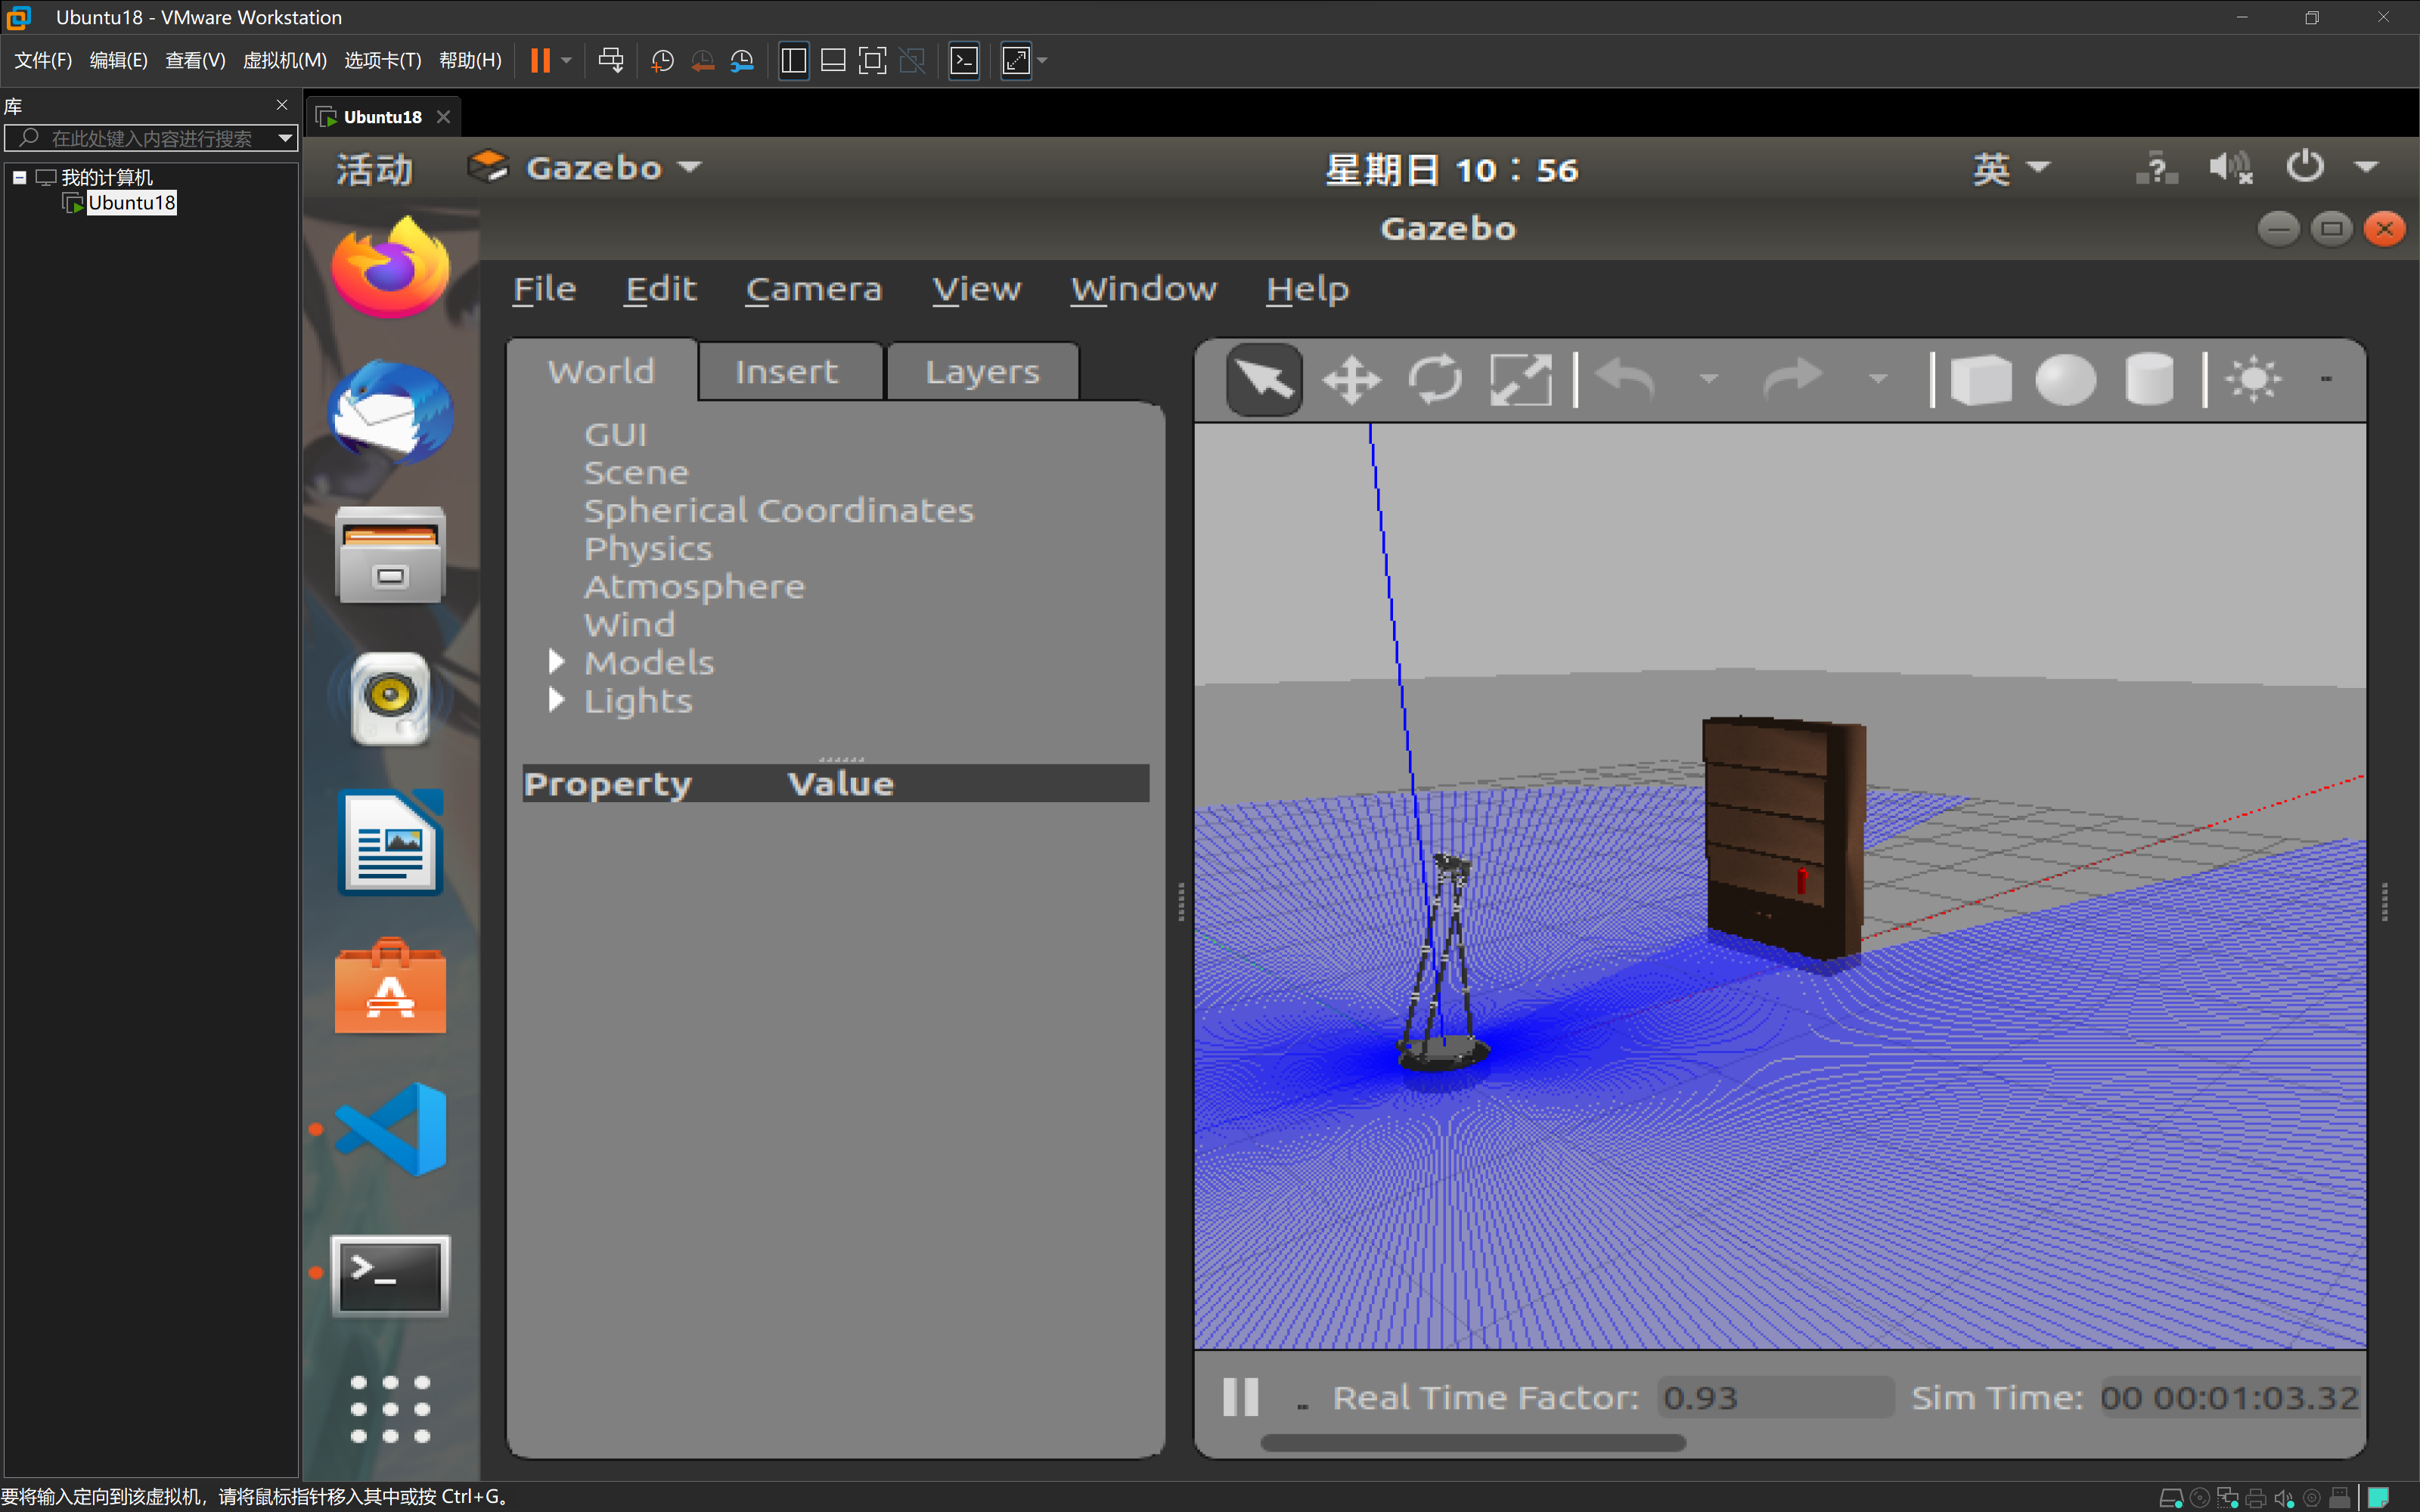Open the Gazebo Edit menu
Screen dimensions: 2420x1512
661,289
